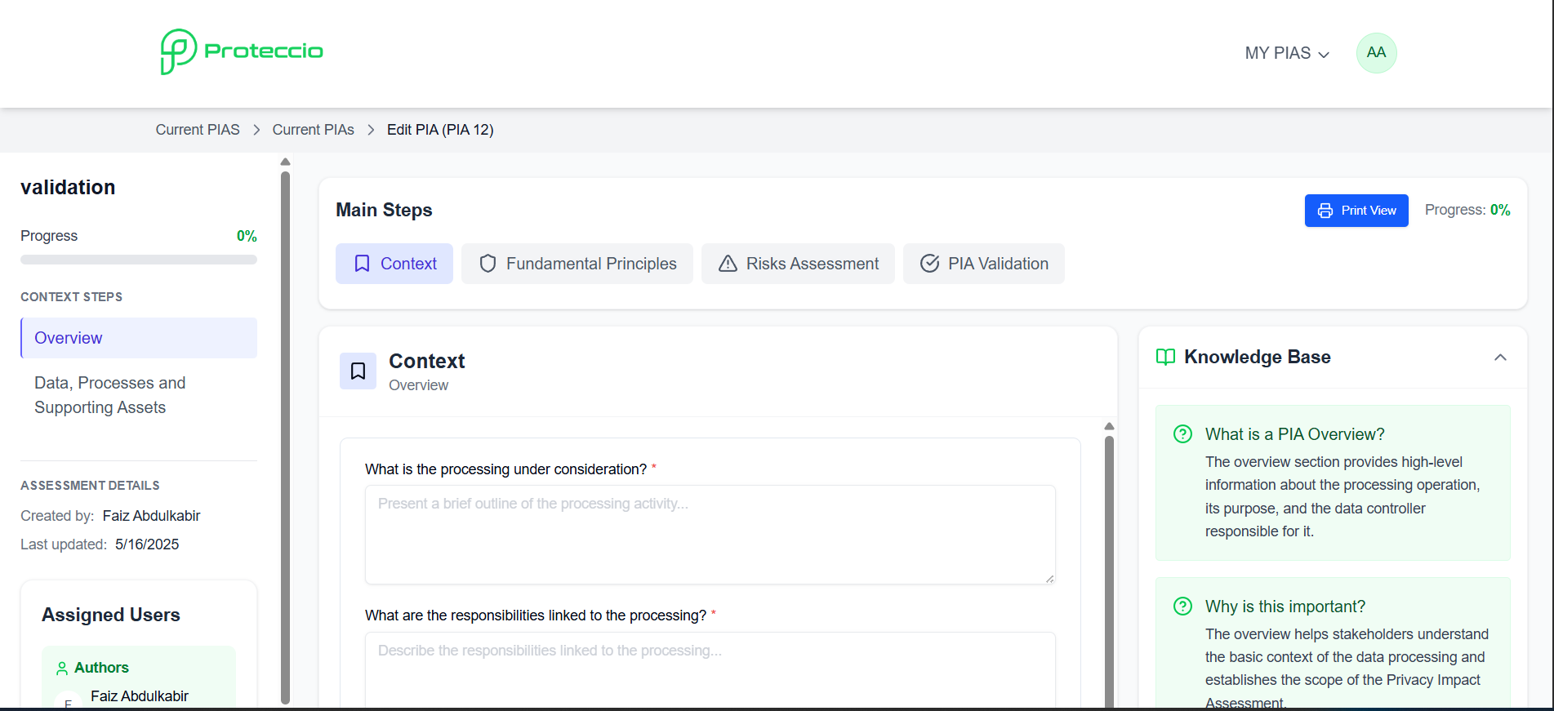The width and height of the screenshot is (1554, 711).
Task: Open Data, Processes and Supporting Assets step
Action: 110,395
